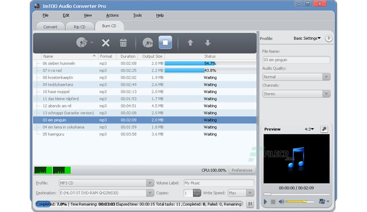Viewport: 367px width, 212px height.
Task: Open the Tools menu
Action: tap(137, 15)
